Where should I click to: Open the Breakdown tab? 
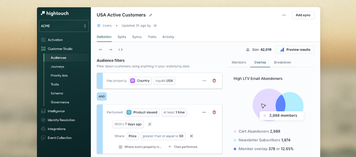pyautogui.click(x=282, y=62)
